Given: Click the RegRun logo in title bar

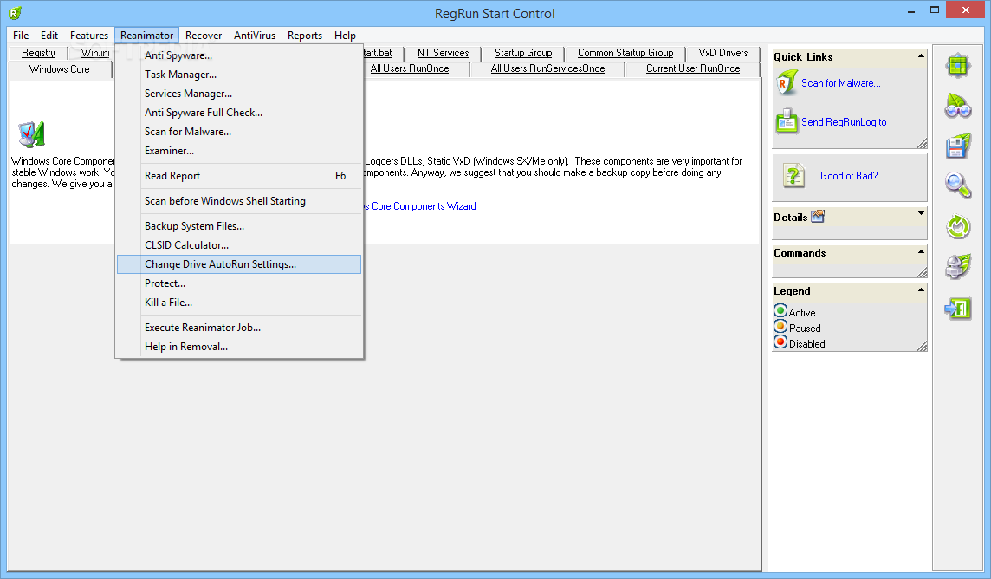Looking at the screenshot, I should pyautogui.click(x=16, y=13).
